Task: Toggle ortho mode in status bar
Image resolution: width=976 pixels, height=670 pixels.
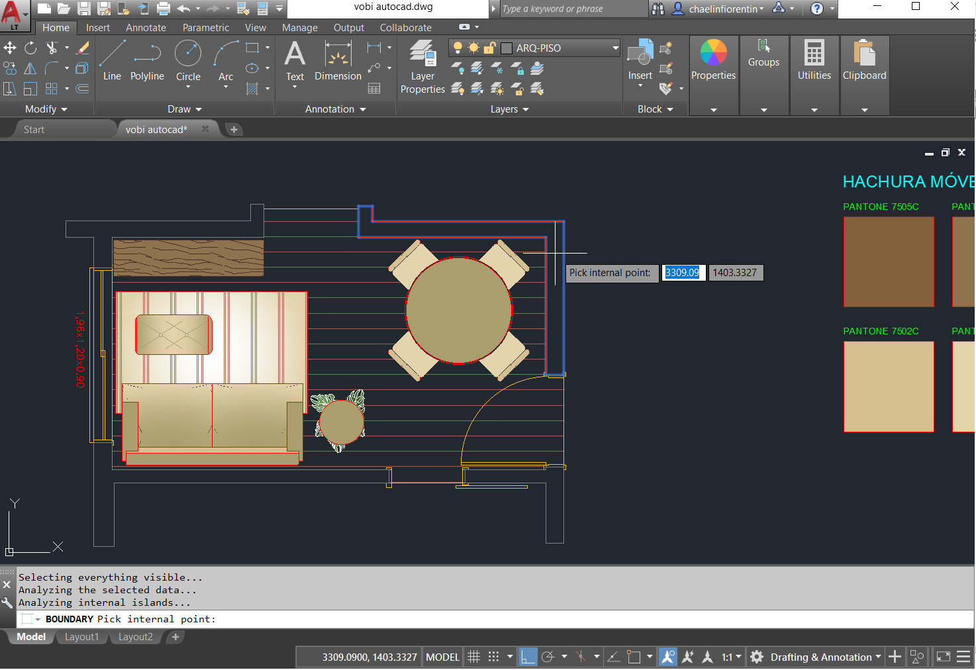Action: click(x=528, y=657)
